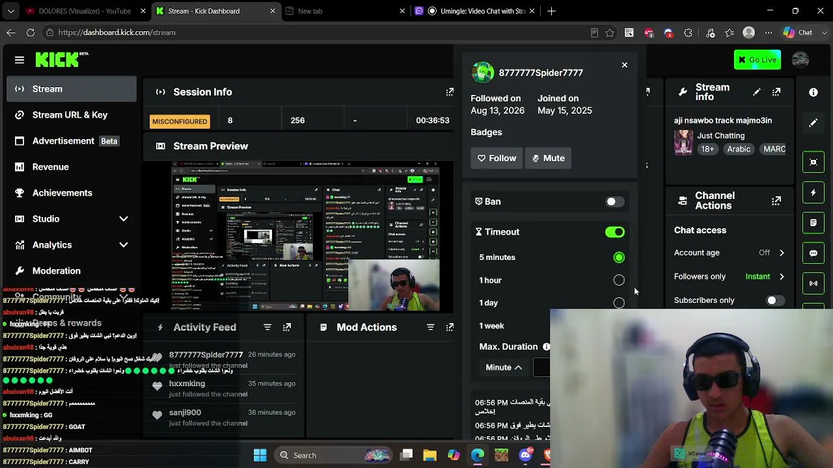Pop out the Activity Feed panel

pyautogui.click(x=287, y=327)
